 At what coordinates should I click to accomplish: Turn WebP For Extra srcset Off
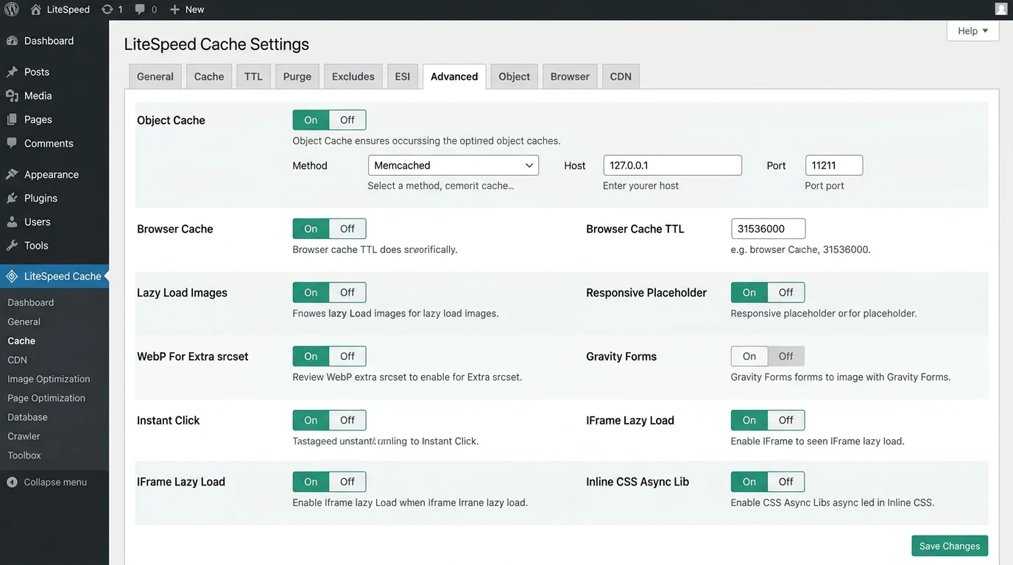347,357
